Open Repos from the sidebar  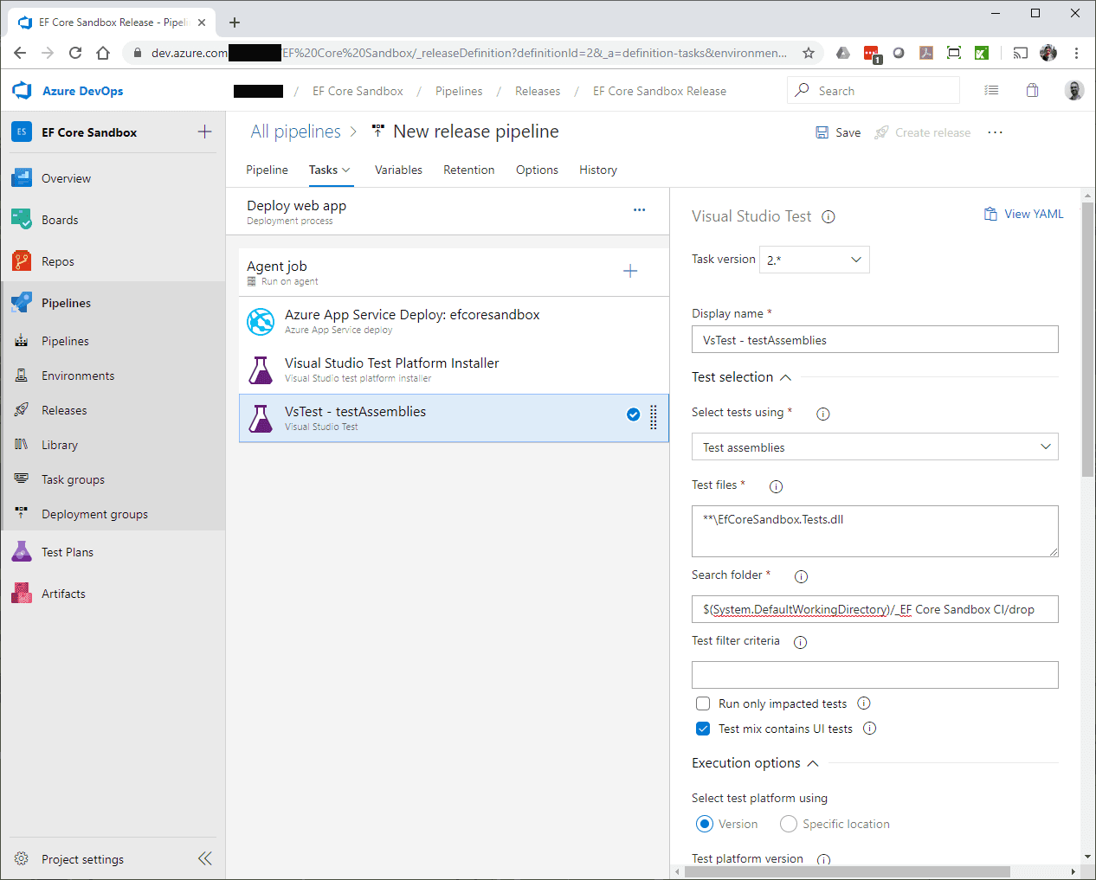pyautogui.click(x=57, y=261)
